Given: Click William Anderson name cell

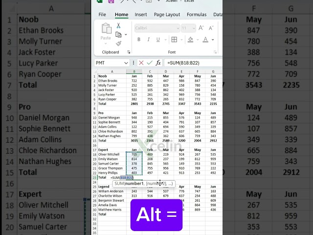Looking at the screenshot, I should point(112,191).
